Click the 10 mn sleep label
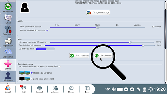The height and width of the screenshot is (94, 167). tap(77, 25)
